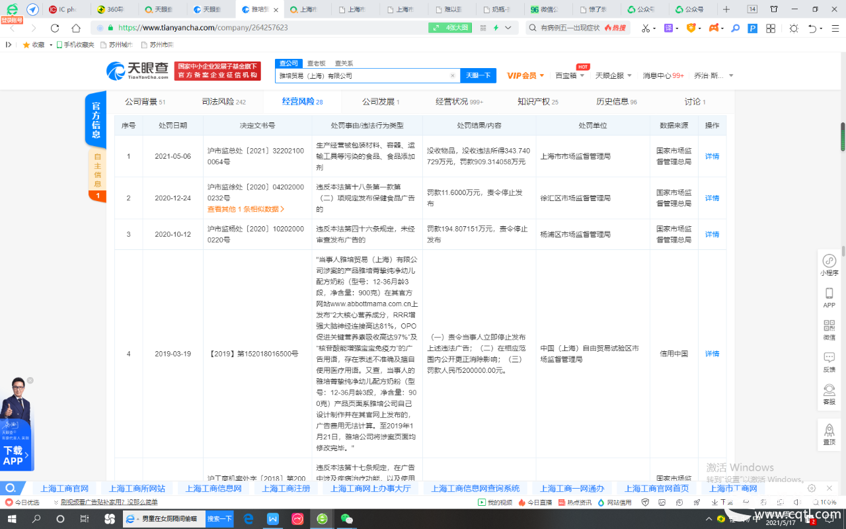Select the 查关系 search mode tab
846x529 pixels.
[344, 63]
